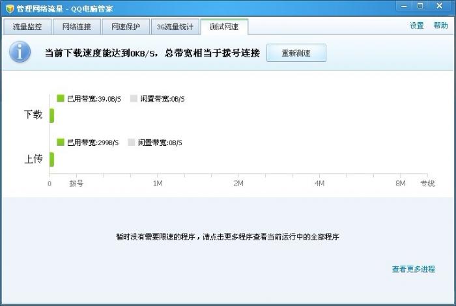This screenshot has height=306, width=456.
Task: Click the blue info icon
Action: click(x=20, y=51)
